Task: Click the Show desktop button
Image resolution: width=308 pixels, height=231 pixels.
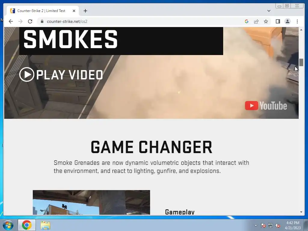Action: (306, 225)
